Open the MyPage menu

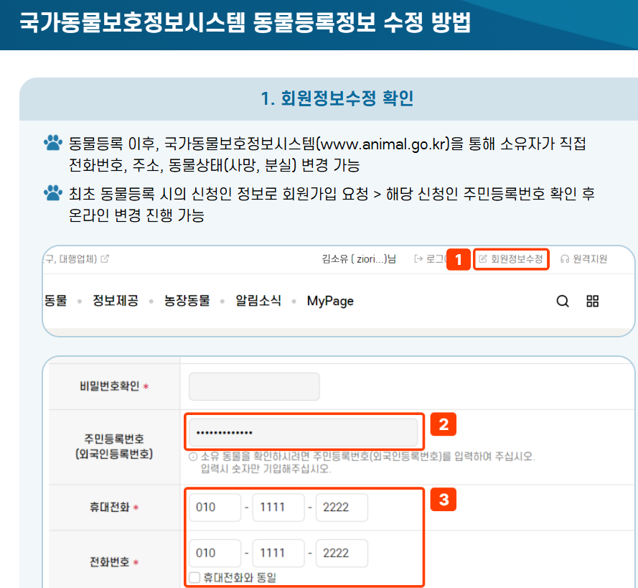coord(330,301)
